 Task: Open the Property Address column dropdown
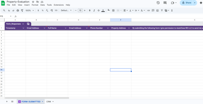[x=129, y=28]
